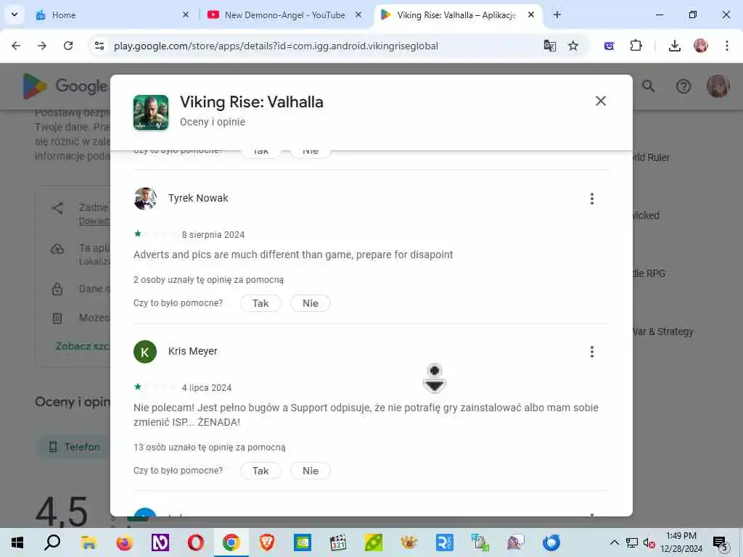The image size is (743, 557).
Task: Open Chrome taskbar icon
Action: coord(231,542)
